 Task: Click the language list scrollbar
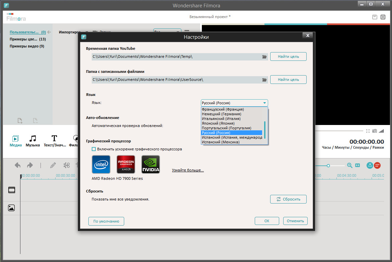265,130
